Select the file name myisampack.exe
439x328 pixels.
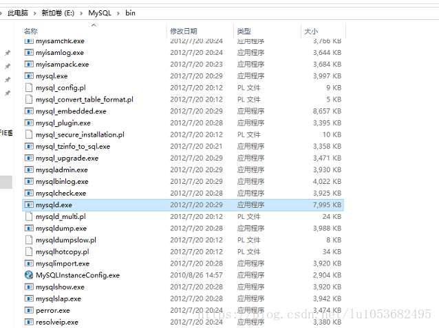tap(62, 65)
